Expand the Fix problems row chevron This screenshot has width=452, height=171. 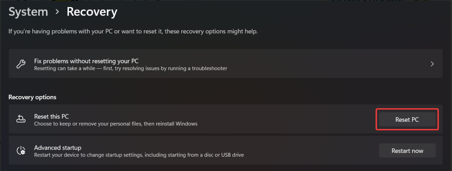pos(432,64)
